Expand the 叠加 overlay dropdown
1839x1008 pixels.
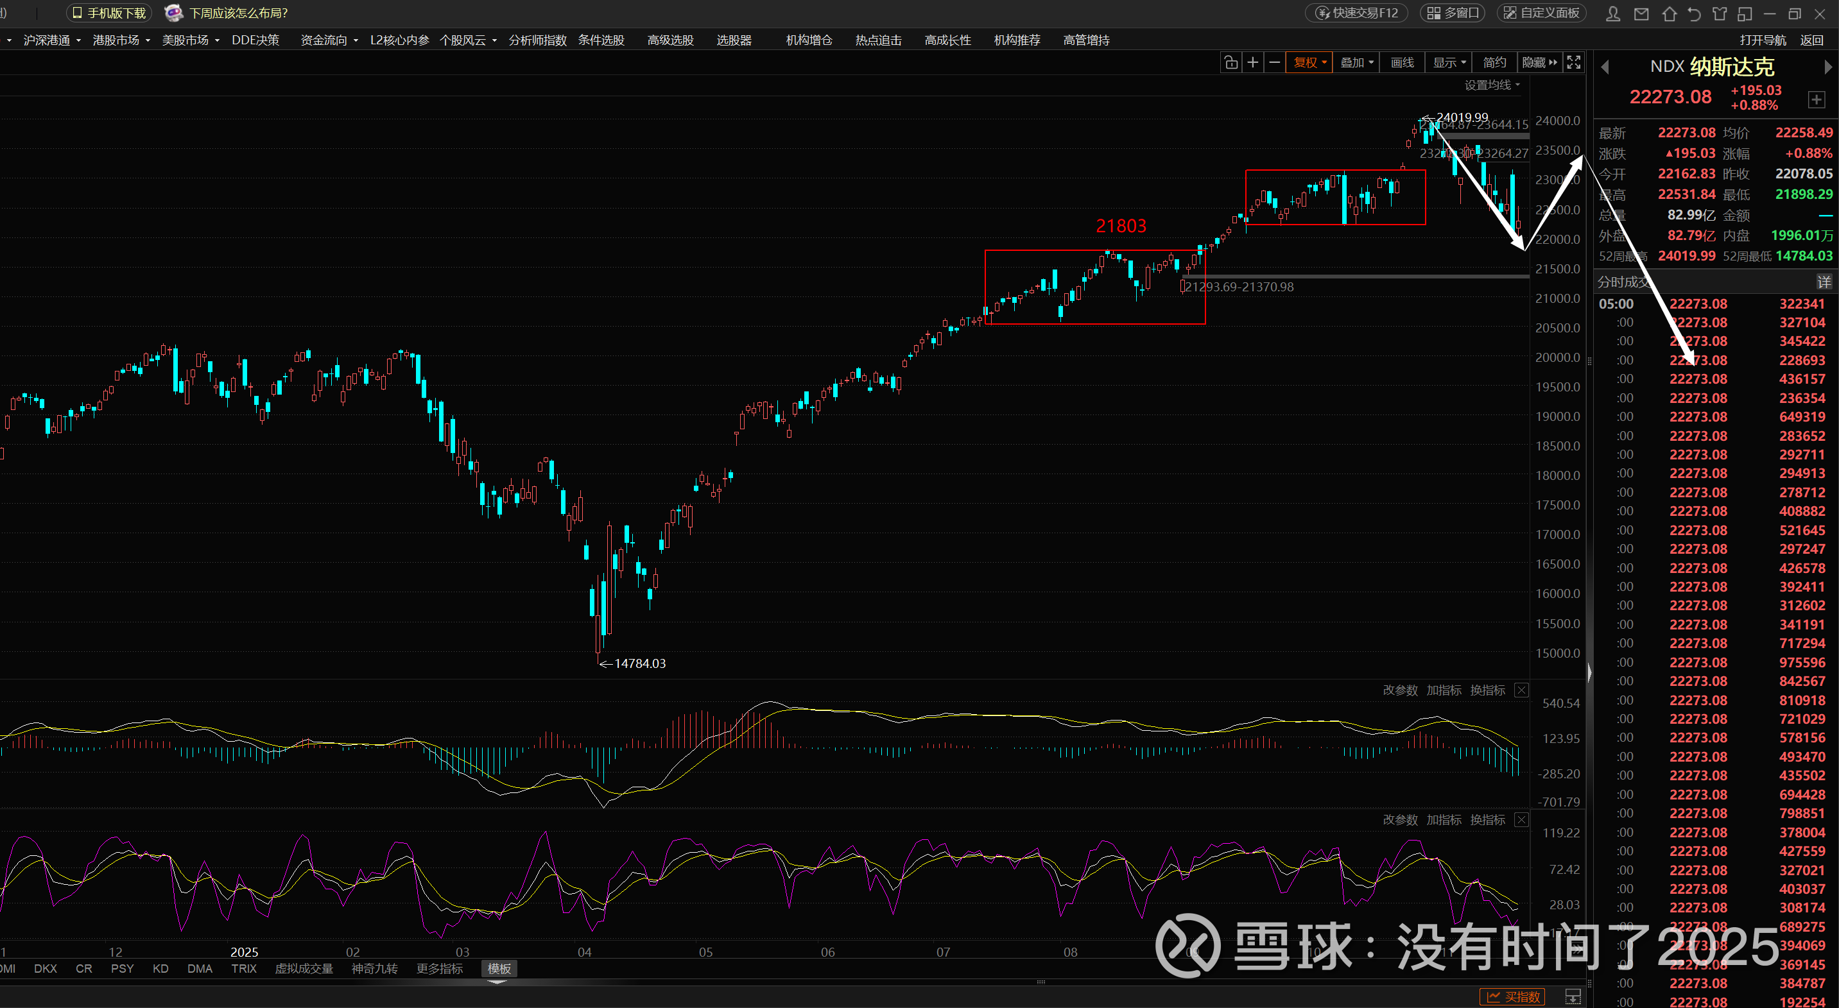[1356, 63]
